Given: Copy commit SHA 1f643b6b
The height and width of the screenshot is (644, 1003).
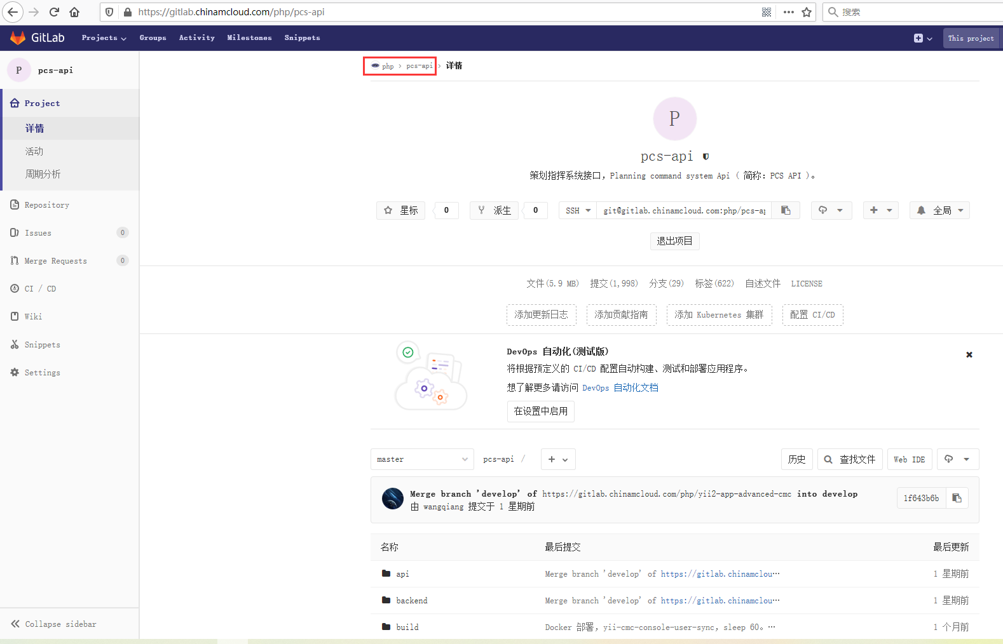Looking at the screenshot, I should (957, 498).
